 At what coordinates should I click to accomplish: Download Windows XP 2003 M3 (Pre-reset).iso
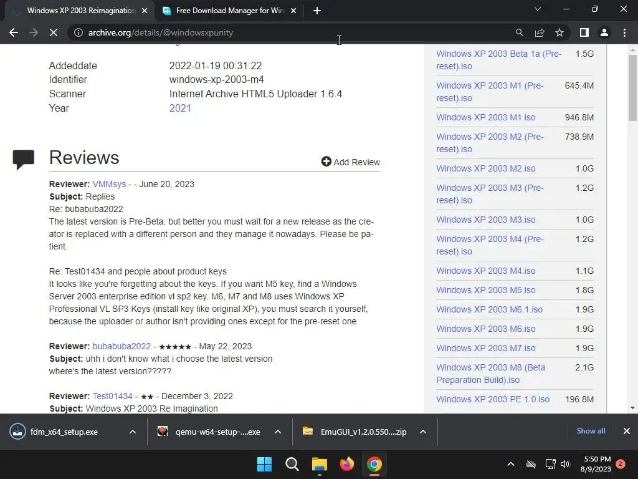coord(490,194)
